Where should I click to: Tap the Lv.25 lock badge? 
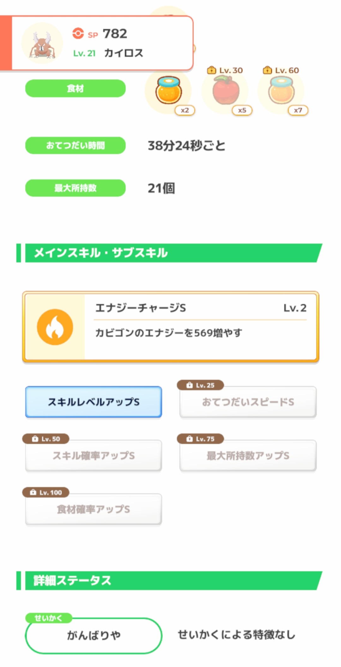200,385
